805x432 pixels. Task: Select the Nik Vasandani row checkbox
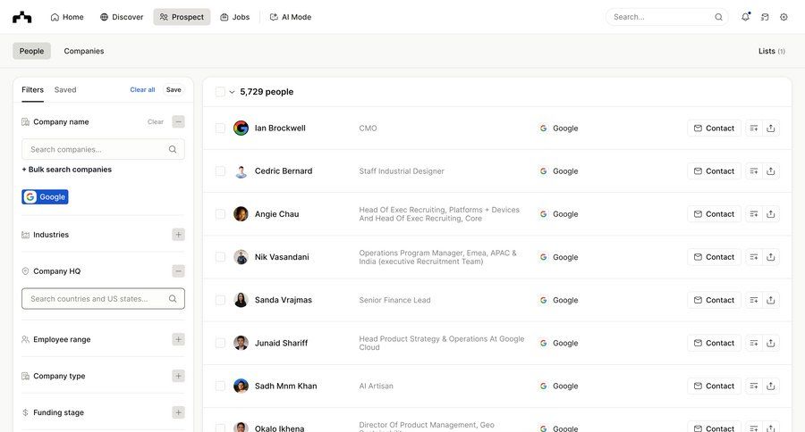(x=220, y=257)
